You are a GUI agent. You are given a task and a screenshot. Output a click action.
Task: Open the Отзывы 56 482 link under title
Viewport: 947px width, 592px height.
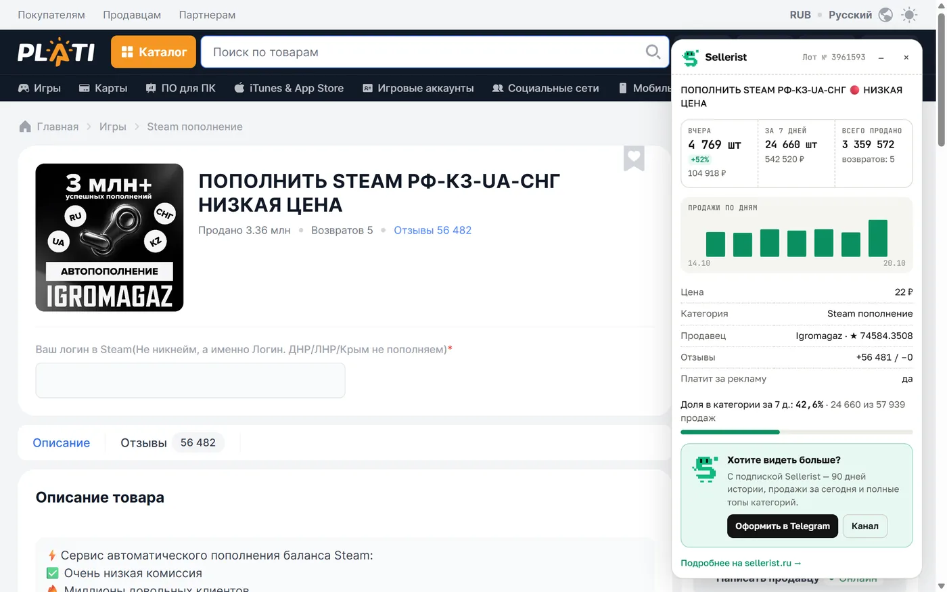pyautogui.click(x=433, y=230)
